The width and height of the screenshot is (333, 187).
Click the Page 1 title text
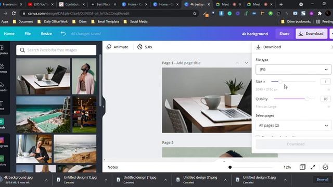point(181,63)
